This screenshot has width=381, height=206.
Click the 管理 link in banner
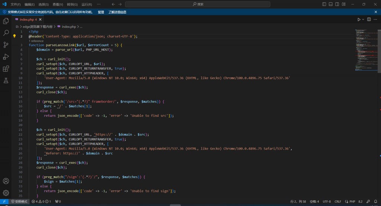101,12
